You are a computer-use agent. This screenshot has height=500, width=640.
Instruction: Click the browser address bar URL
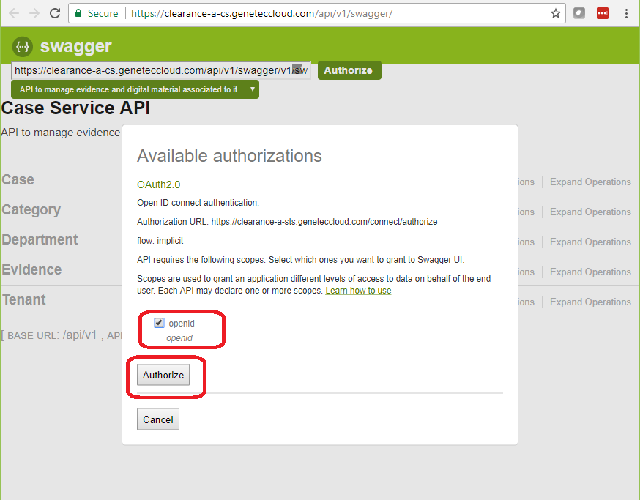tap(261, 13)
